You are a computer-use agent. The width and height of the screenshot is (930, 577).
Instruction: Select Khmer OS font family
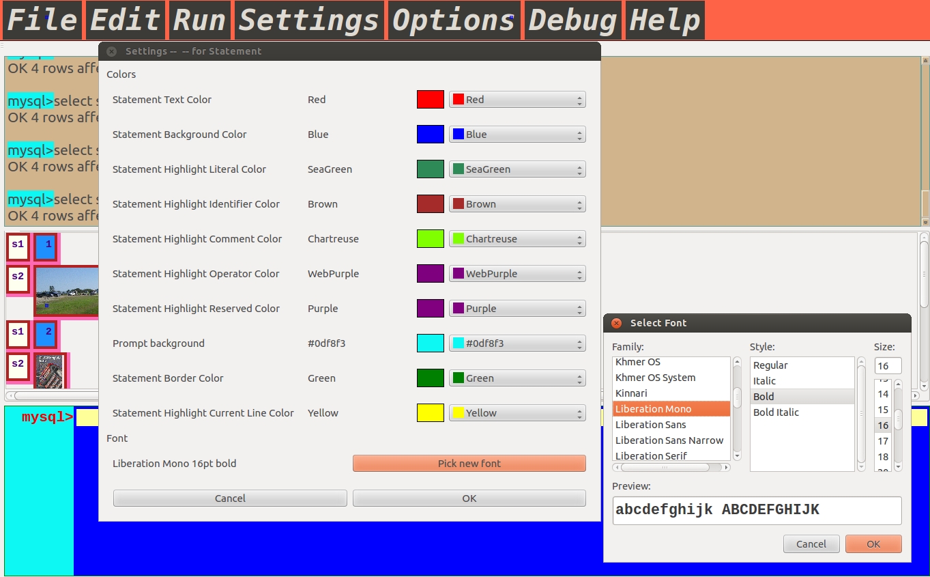[x=671, y=362]
